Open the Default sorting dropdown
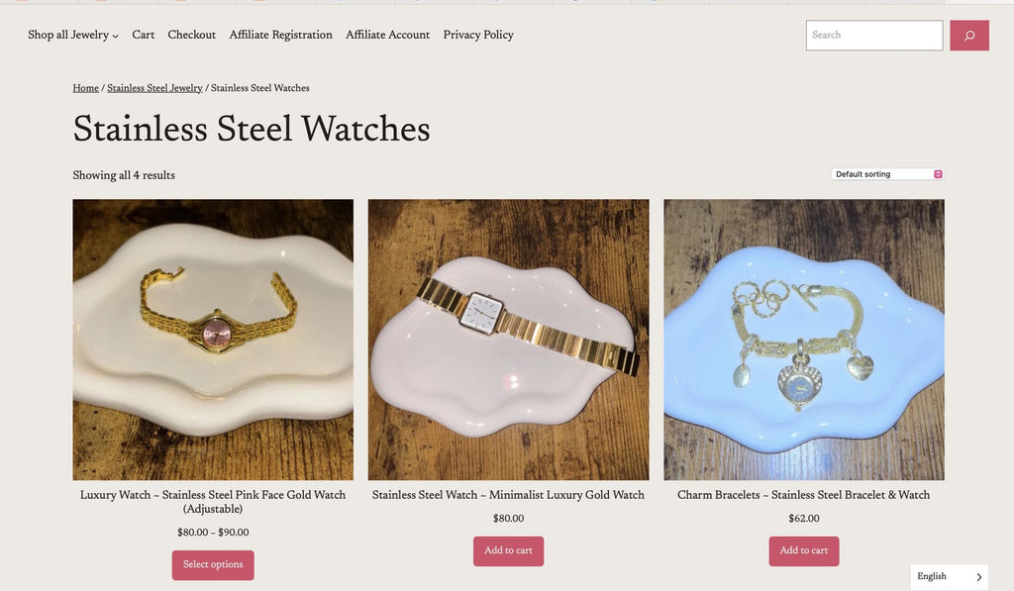Image resolution: width=1014 pixels, height=591 pixels. coord(887,174)
